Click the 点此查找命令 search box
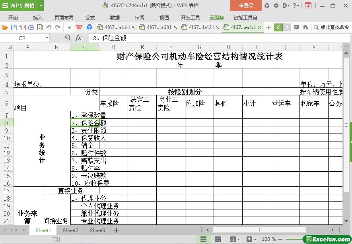 (332, 27)
